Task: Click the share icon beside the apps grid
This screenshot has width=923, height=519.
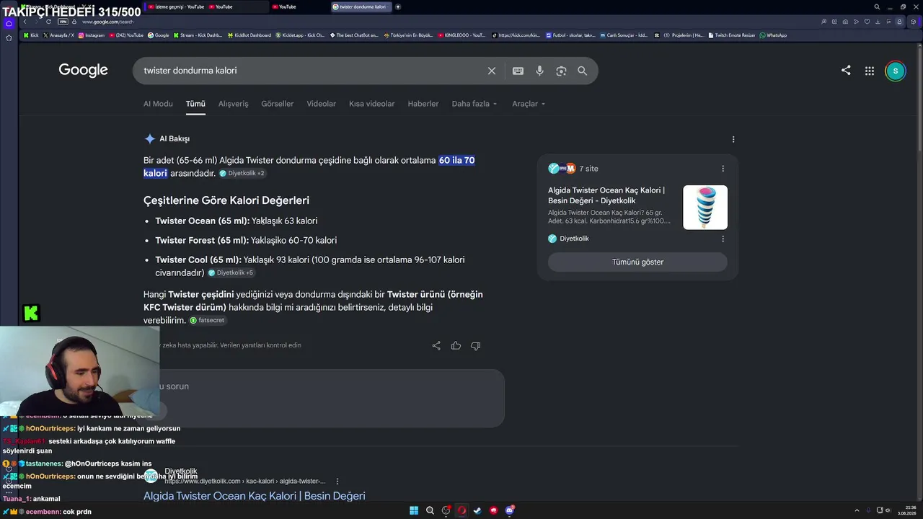Action: 846,71
